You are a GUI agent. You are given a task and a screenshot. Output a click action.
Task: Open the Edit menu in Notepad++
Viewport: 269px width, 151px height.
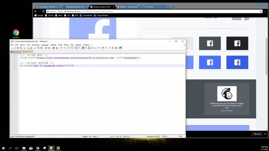tap(16, 45)
